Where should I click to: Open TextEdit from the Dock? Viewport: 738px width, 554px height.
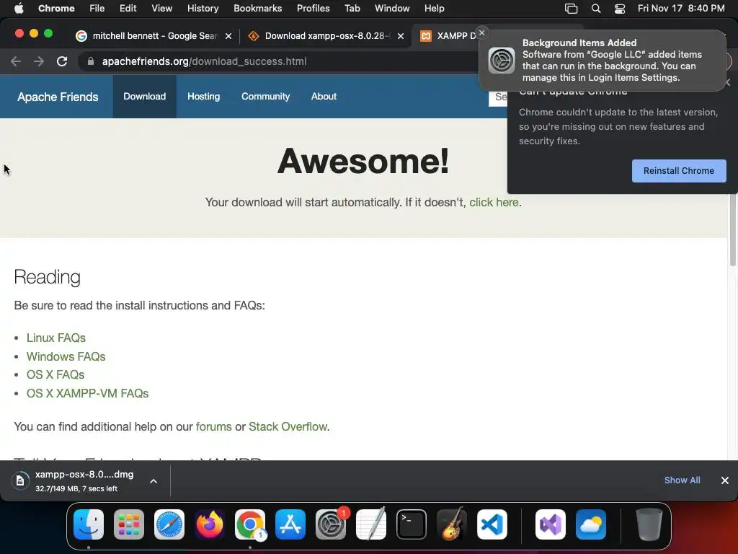[x=371, y=524]
